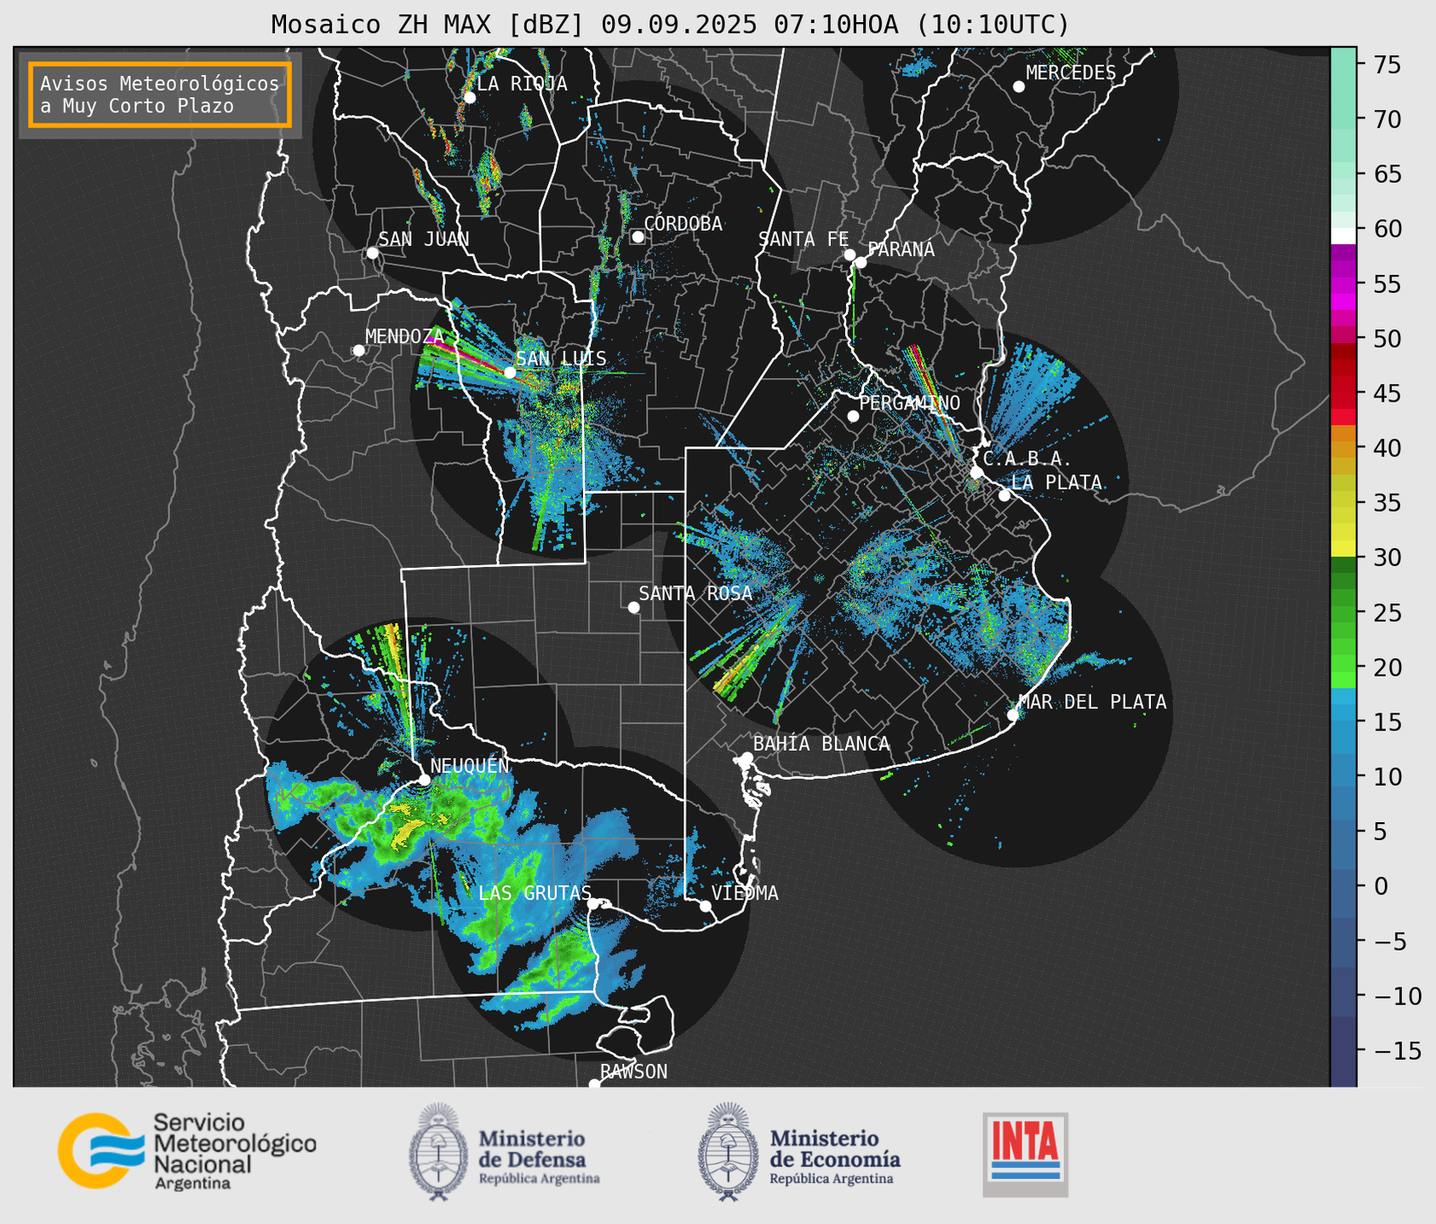Select the RAWSON city marker
Image resolution: width=1436 pixels, height=1224 pixels.
(x=594, y=1084)
